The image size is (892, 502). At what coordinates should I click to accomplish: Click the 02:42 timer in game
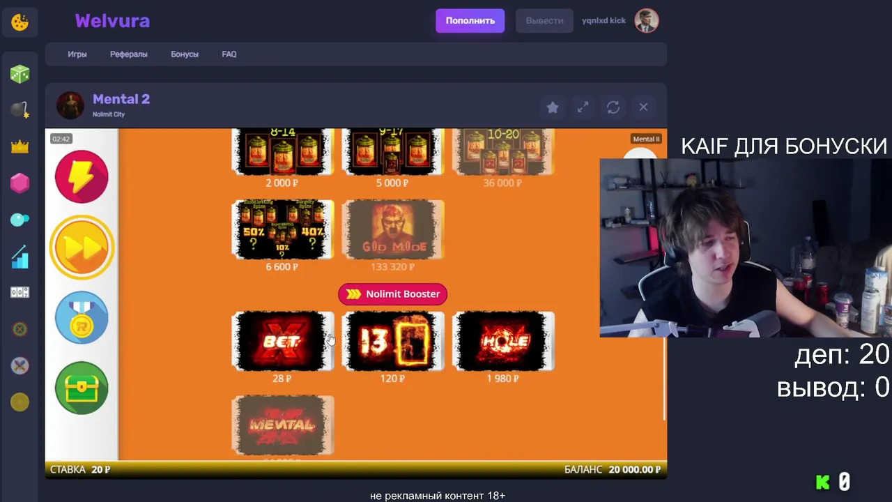[61, 139]
